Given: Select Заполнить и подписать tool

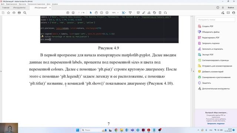Looking at the screenshot, I should click(x=212, y=49).
